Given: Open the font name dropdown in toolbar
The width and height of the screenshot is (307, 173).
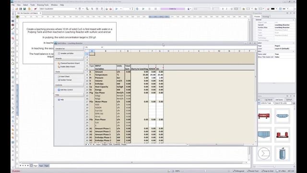Looking at the screenshot, I should [202, 9].
